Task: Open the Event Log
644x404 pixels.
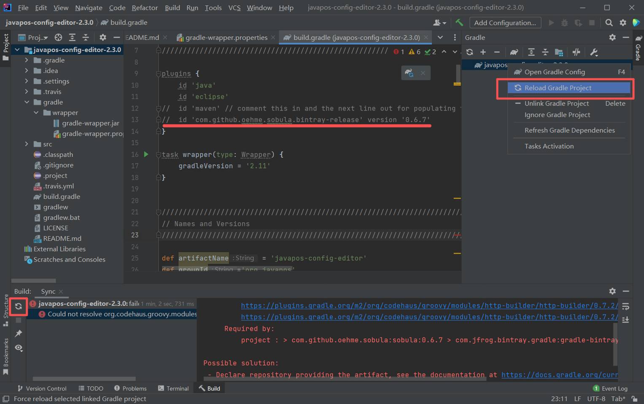Action: point(610,388)
